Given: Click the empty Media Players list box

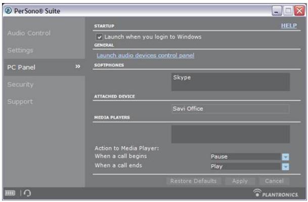Looking at the screenshot, I should [x=231, y=134].
